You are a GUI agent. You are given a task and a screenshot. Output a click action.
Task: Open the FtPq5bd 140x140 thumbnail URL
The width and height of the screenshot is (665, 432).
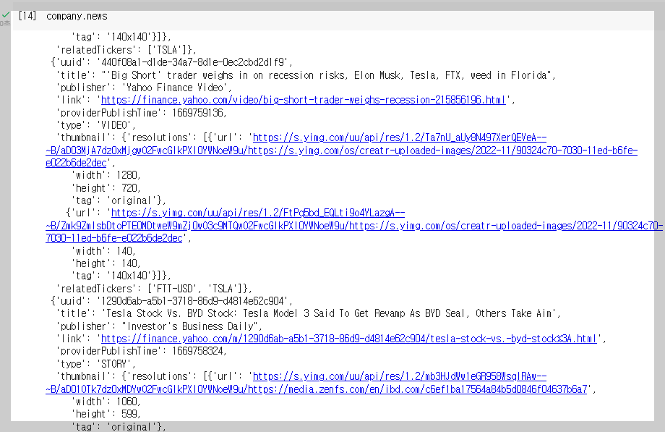[258, 213]
